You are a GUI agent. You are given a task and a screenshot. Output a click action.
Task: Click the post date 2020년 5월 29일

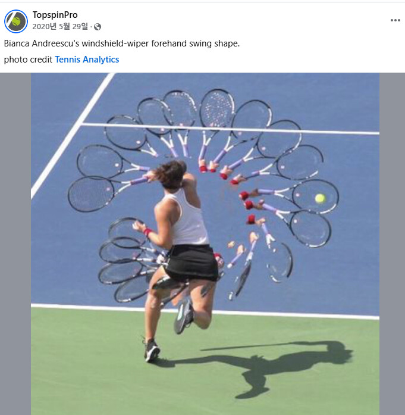[x=60, y=26]
